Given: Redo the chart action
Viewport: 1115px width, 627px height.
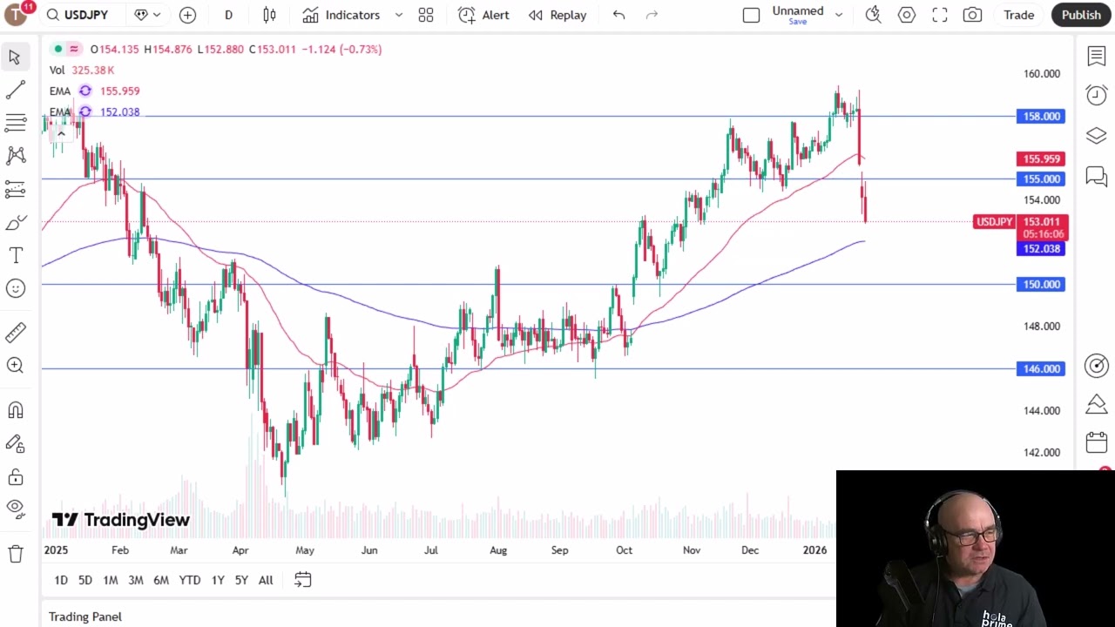Looking at the screenshot, I should pos(652,15).
